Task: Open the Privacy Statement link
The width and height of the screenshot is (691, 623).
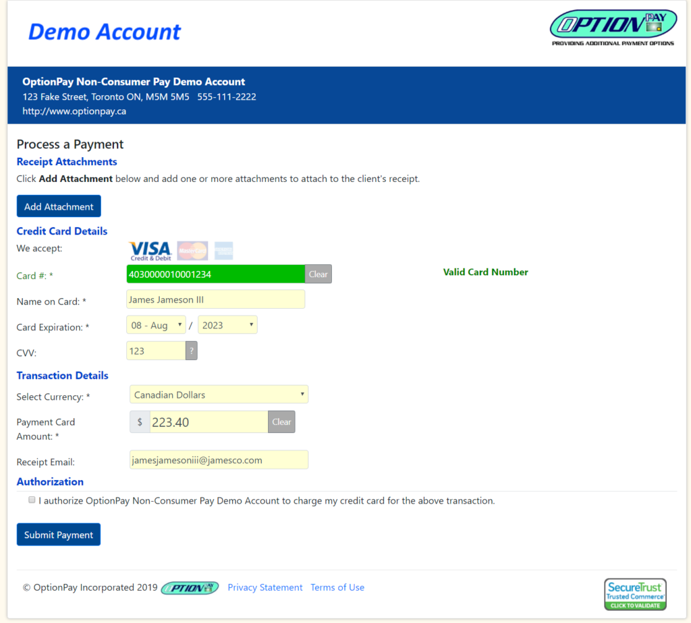Action: (x=265, y=588)
